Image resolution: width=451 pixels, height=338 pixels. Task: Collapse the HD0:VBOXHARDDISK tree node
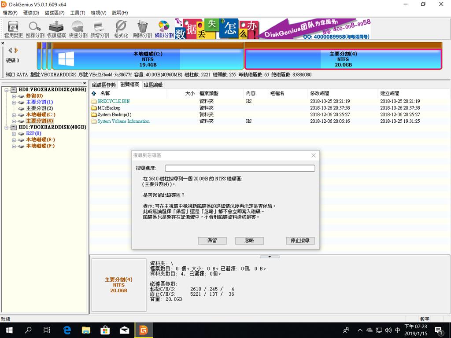(6, 90)
